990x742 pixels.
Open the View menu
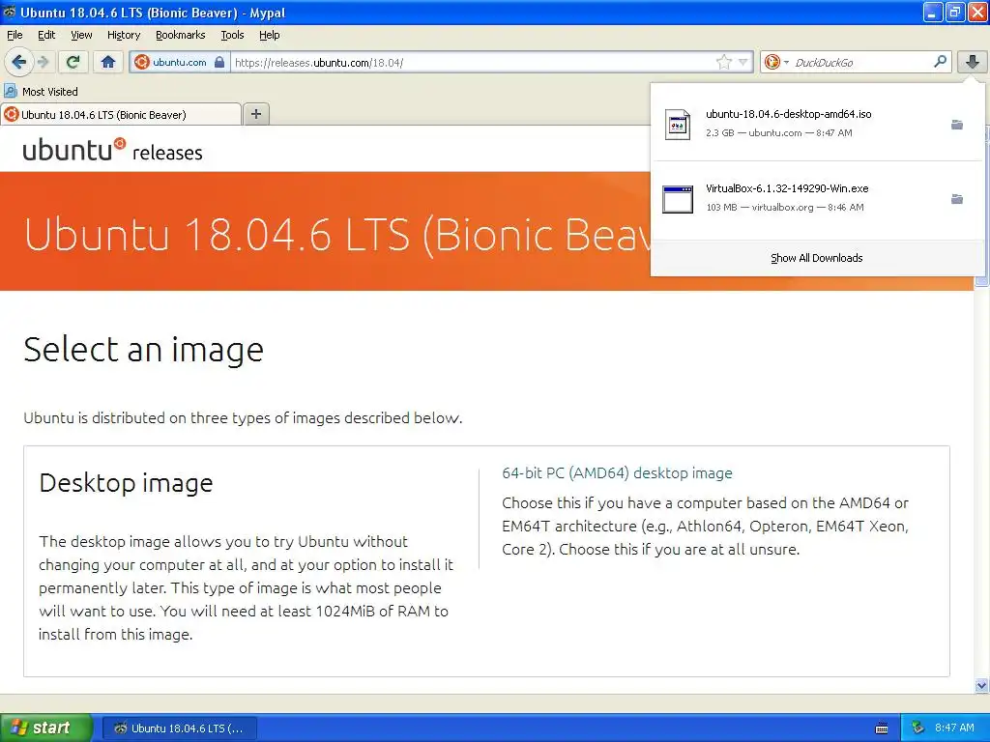pos(81,35)
